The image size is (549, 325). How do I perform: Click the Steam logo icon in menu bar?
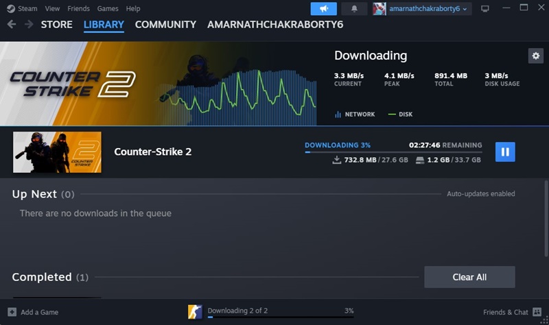tap(11, 9)
